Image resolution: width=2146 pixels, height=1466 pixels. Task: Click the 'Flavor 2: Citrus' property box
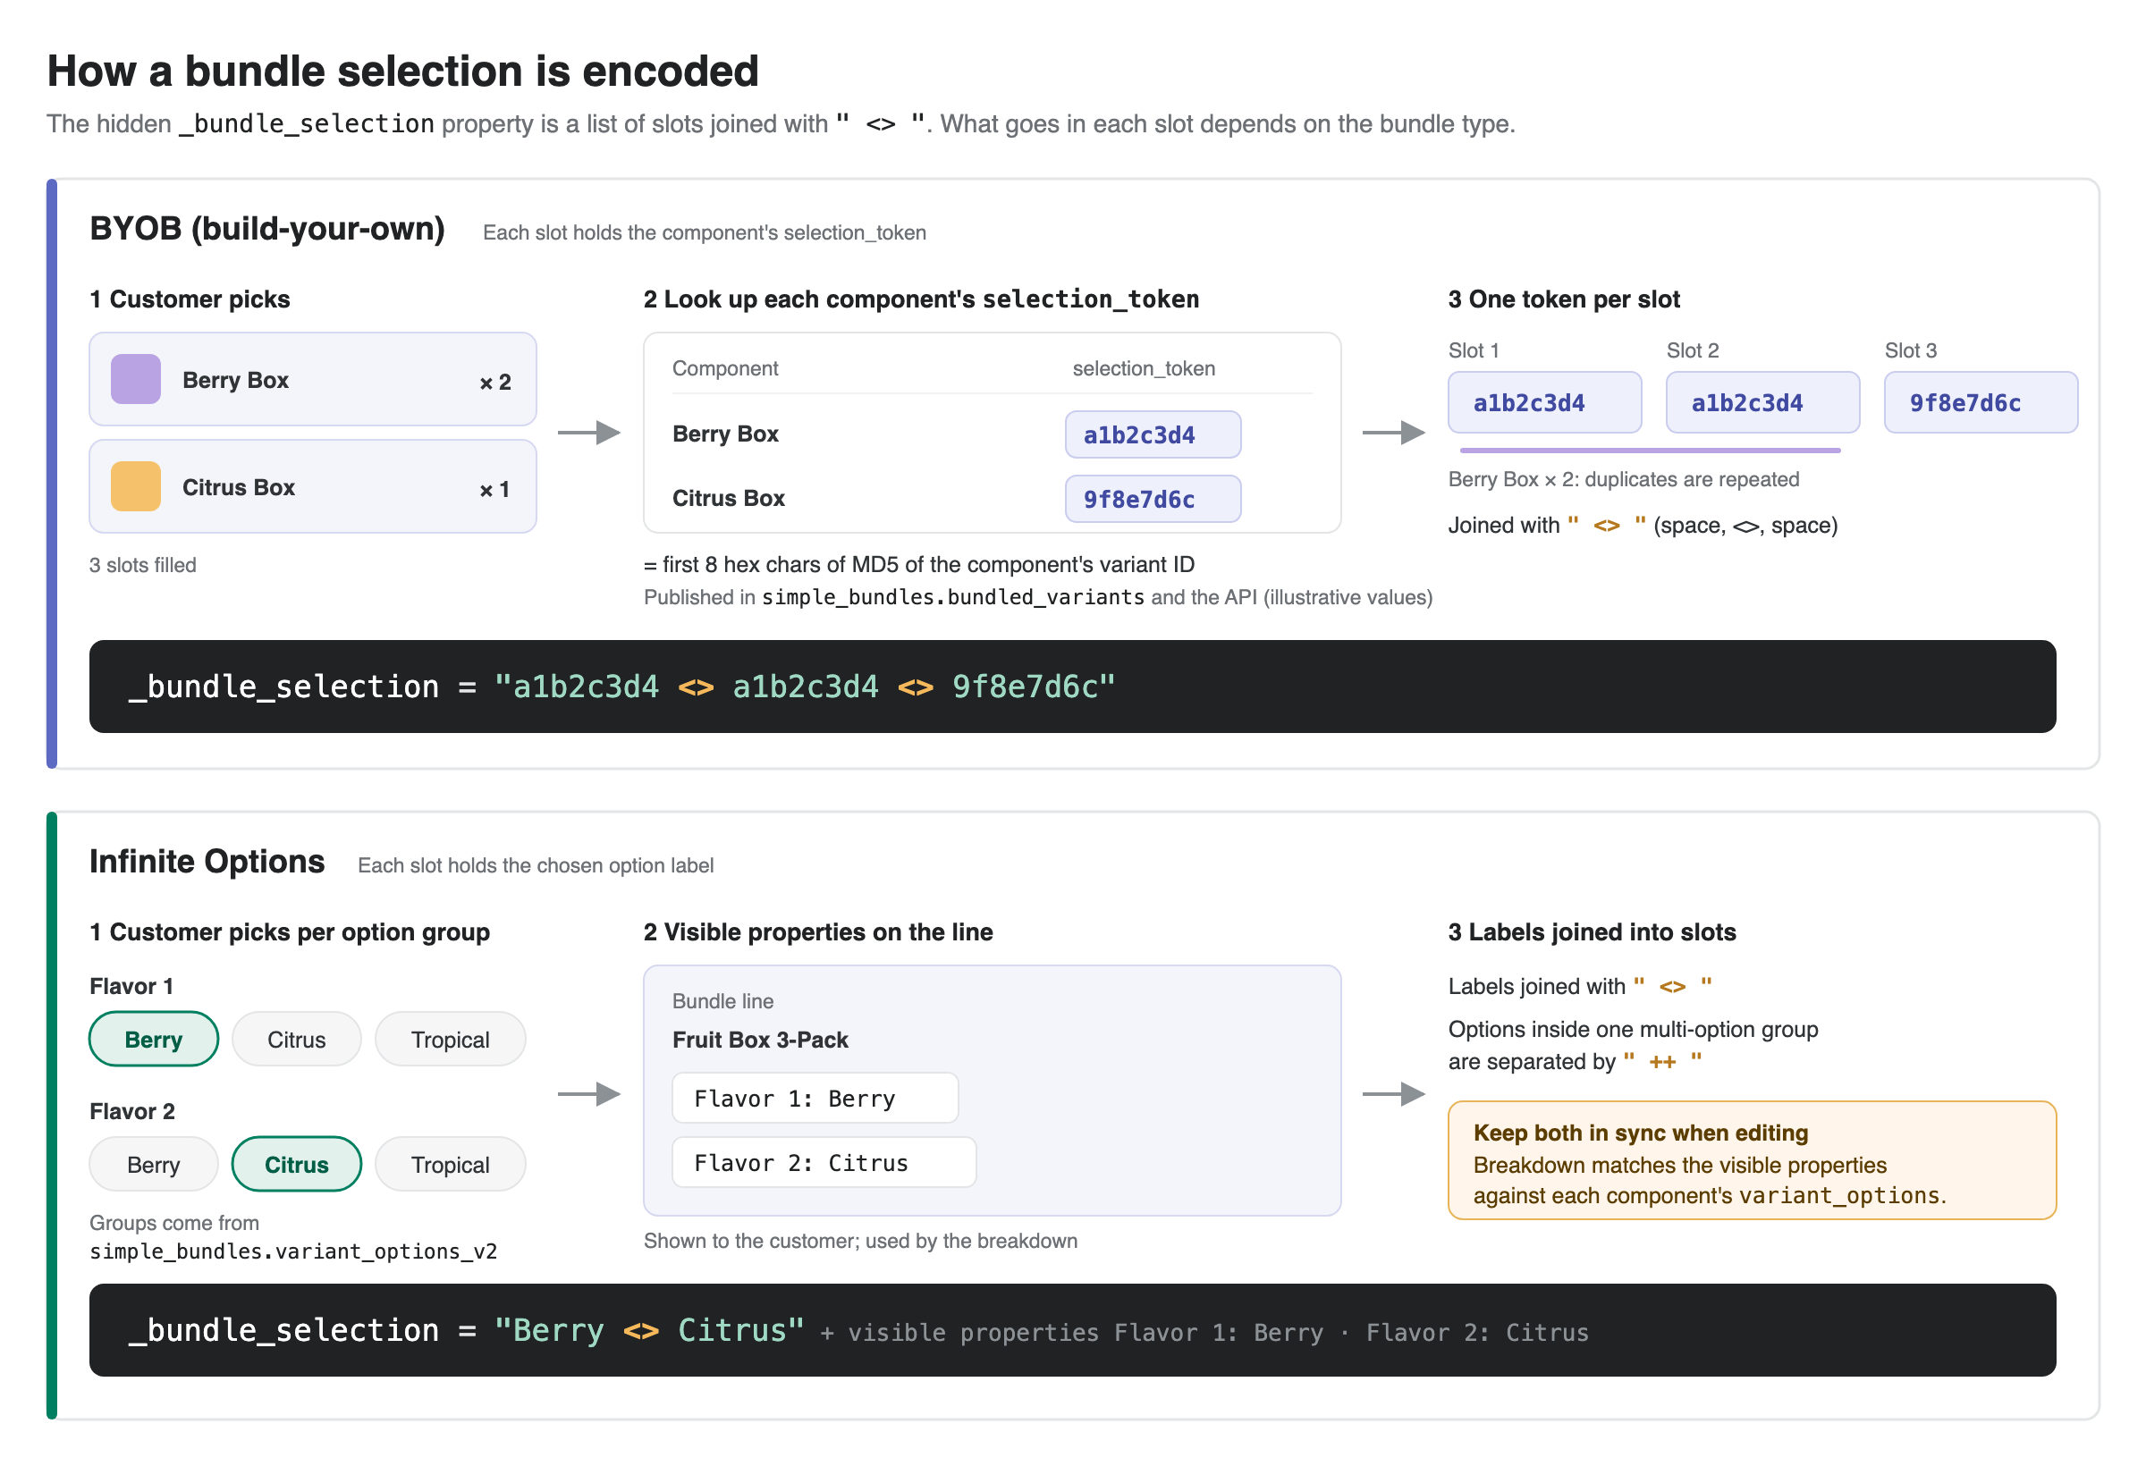point(824,1162)
